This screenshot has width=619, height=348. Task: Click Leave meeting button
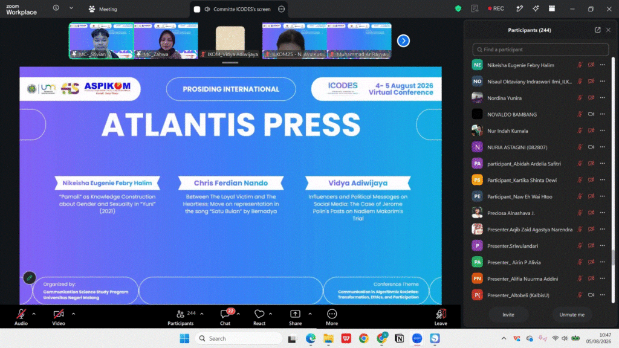coord(441,317)
